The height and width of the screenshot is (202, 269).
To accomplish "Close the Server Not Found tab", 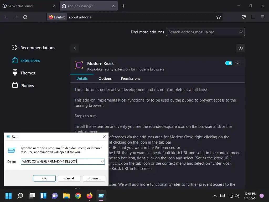I will click(x=54, y=6).
